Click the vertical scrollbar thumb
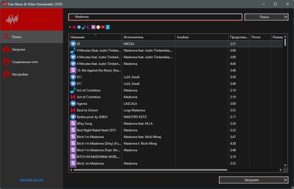This screenshot has width=294, height=189. [285, 42]
